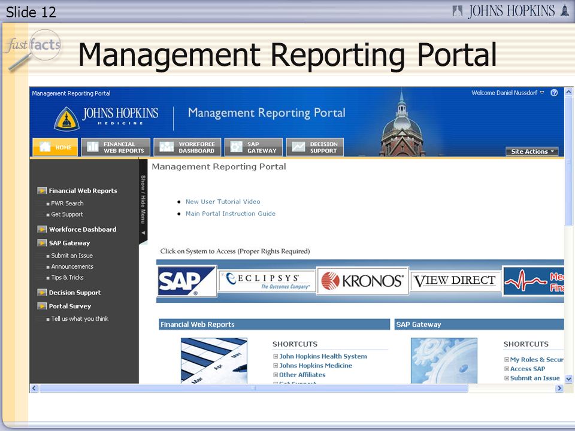This screenshot has width=575, height=431.
Task: Click the John Hopkins Health System shortcut
Action: [323, 356]
